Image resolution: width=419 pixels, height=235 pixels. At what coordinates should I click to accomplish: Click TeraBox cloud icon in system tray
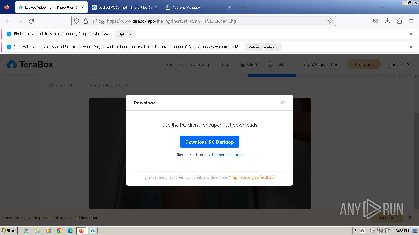[362, 231]
